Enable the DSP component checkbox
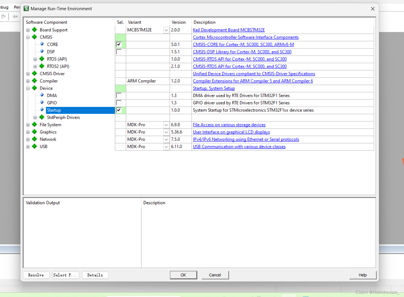The height and width of the screenshot is (297, 404). [x=119, y=52]
